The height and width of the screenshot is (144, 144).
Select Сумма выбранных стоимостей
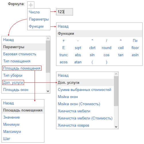84,90
